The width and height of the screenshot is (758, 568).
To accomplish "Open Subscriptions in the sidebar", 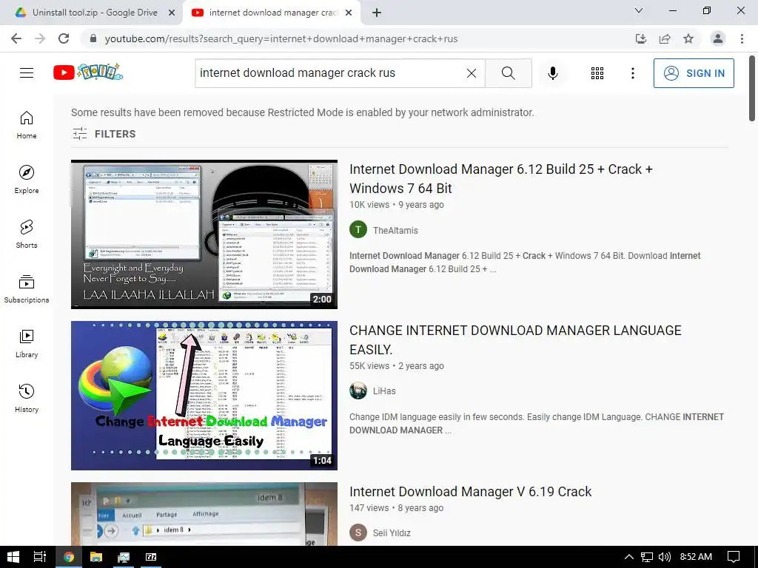I will pos(27,289).
